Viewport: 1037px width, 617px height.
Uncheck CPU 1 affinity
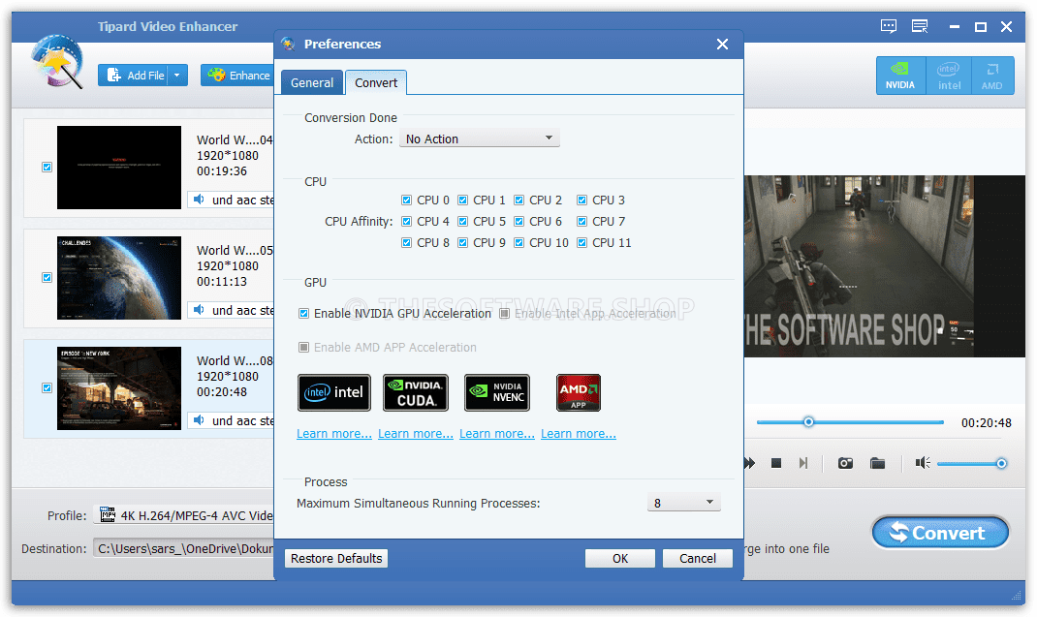coord(463,200)
